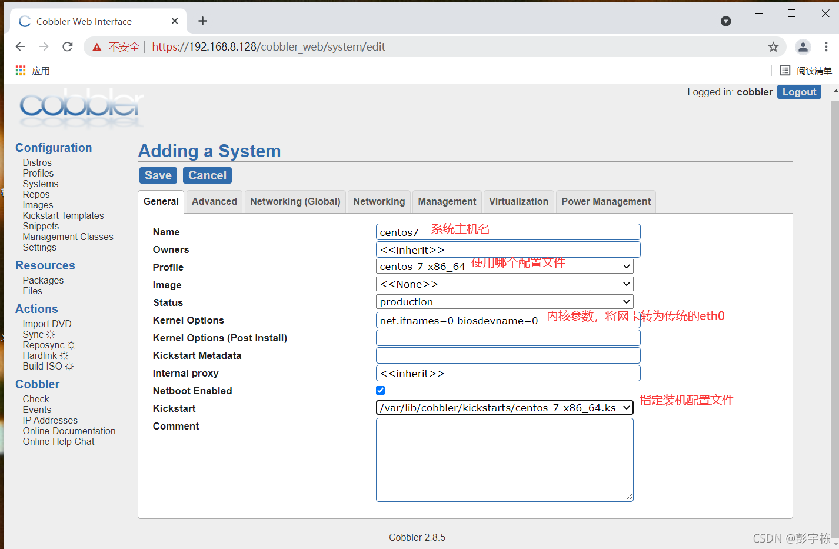This screenshot has height=549, width=839.
Task: Open Kickstart Templates link
Action: point(63,215)
